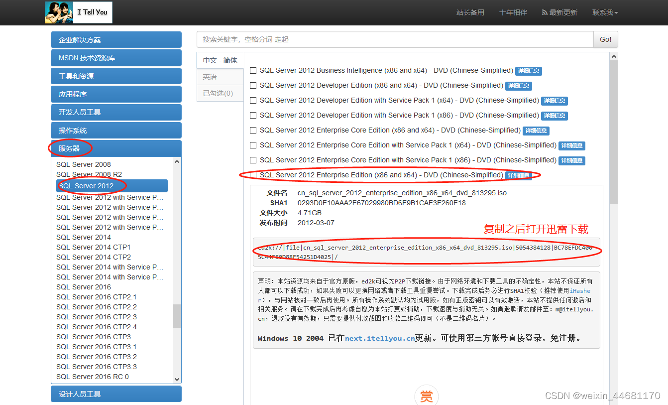668x405 pixels.
Task: Check Developer Edition with Service Pack 1 (x64) checkbox
Action: point(253,101)
